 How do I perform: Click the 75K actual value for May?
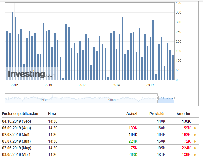pos(134,148)
